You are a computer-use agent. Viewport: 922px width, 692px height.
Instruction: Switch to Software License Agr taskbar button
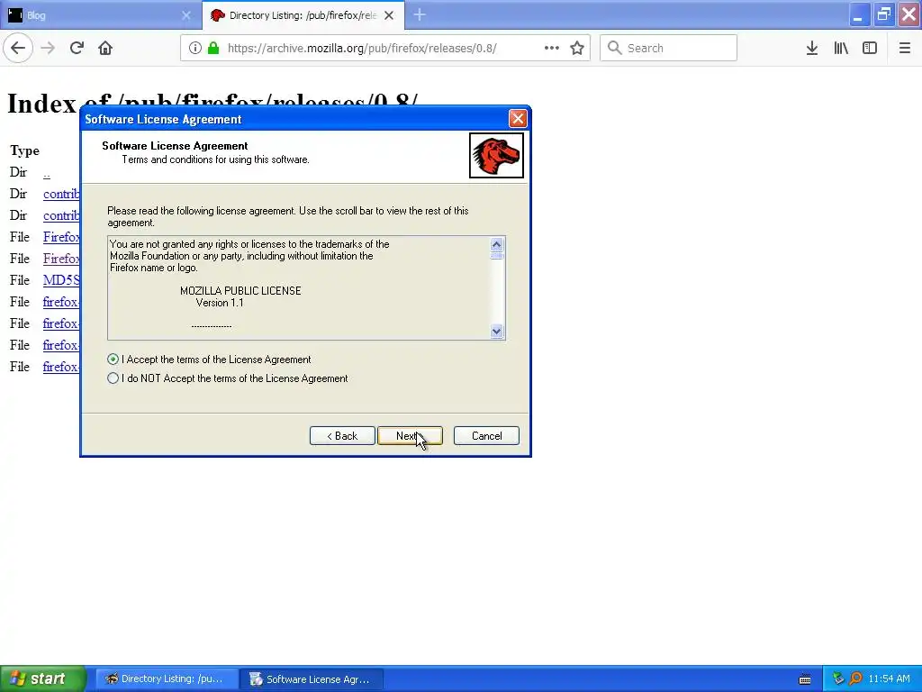[312, 679]
